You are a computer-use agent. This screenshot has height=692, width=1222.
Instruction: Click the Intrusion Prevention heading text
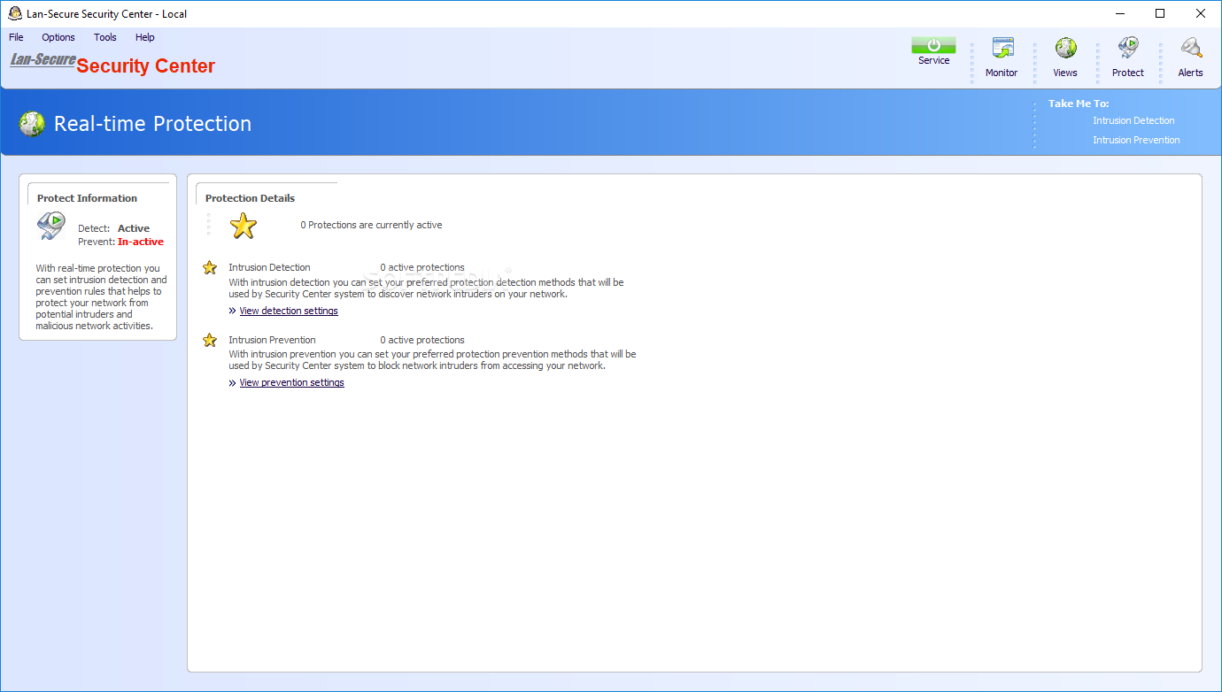click(272, 340)
